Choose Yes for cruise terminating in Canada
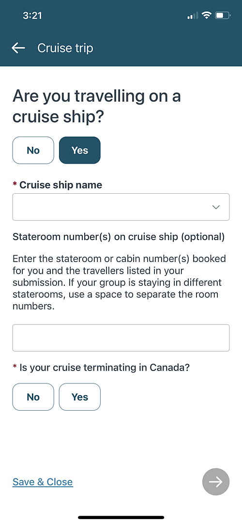Image resolution: width=242 pixels, height=524 pixels. point(80,397)
